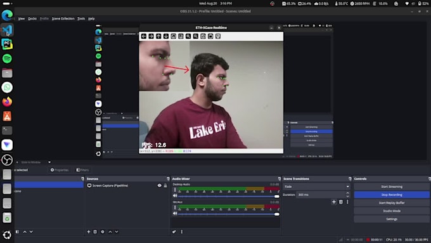Remove selected source with trash icon
Image resolution: width=431 pixels, height=243 pixels.
click(95, 232)
